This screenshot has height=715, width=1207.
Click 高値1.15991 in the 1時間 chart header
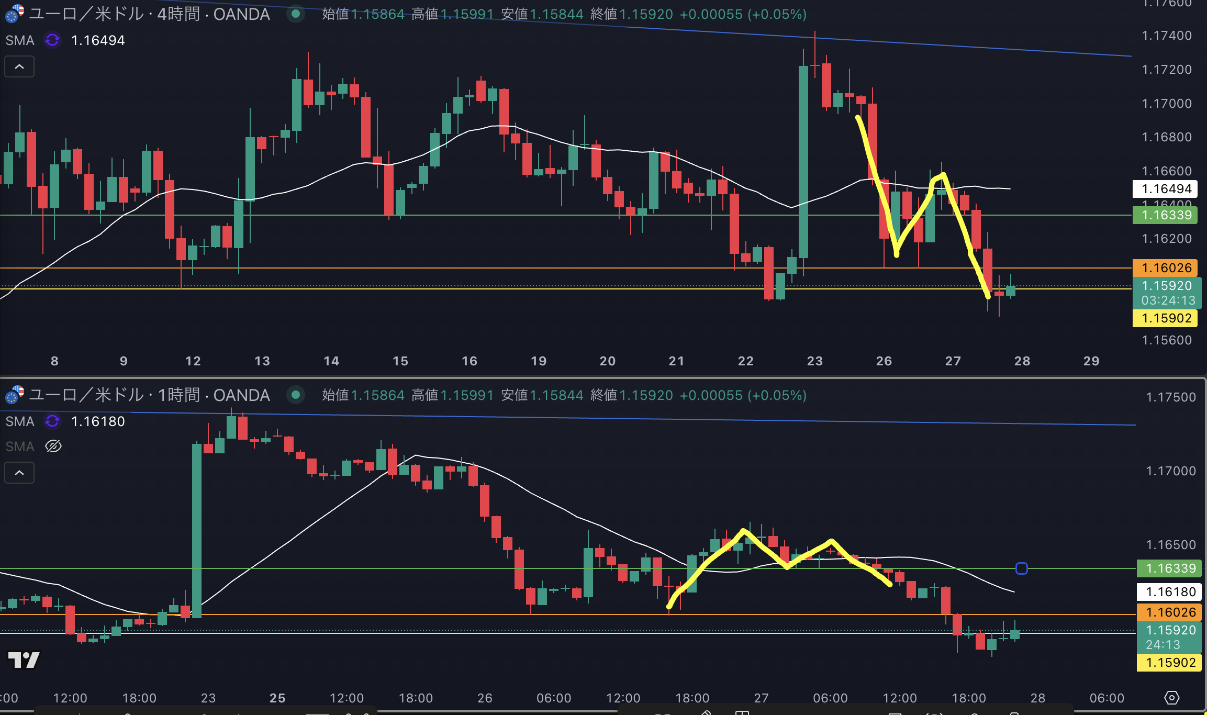pyautogui.click(x=453, y=395)
